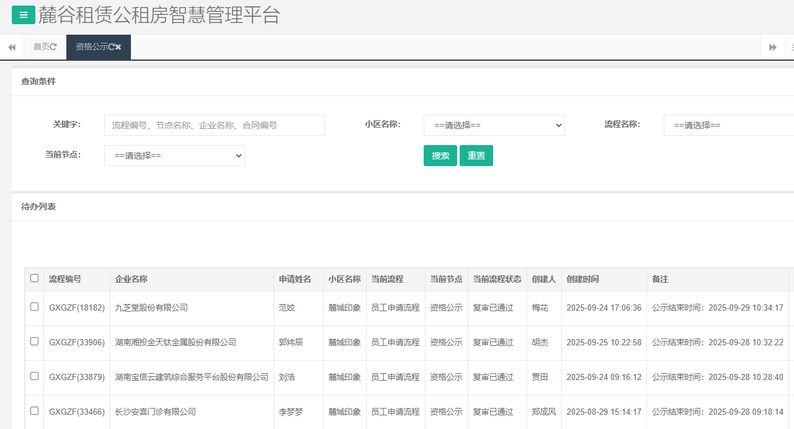Expand the 当前节点 select box

(174, 156)
